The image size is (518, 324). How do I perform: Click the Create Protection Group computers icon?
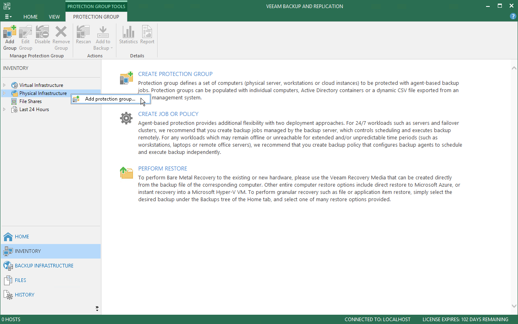(126, 78)
